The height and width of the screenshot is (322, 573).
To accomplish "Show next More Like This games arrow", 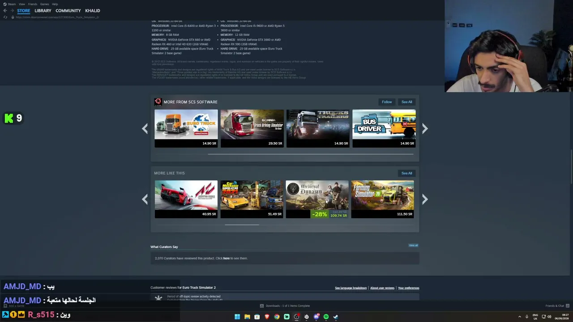I will 425,199.
